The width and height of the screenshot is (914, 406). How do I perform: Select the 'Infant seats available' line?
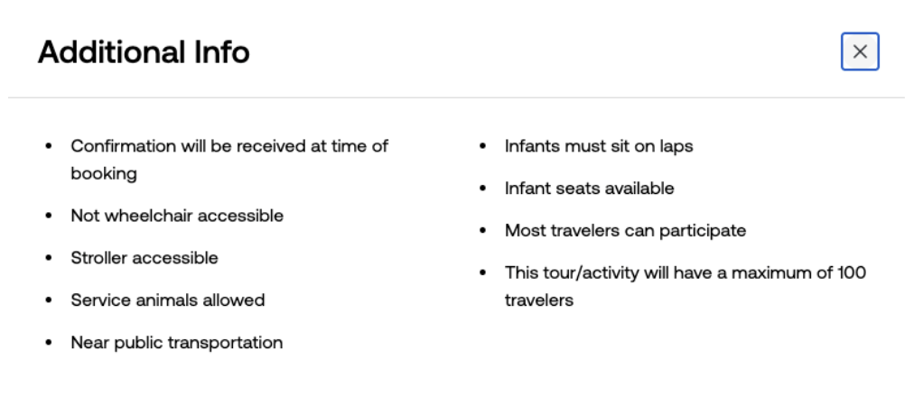click(x=590, y=189)
